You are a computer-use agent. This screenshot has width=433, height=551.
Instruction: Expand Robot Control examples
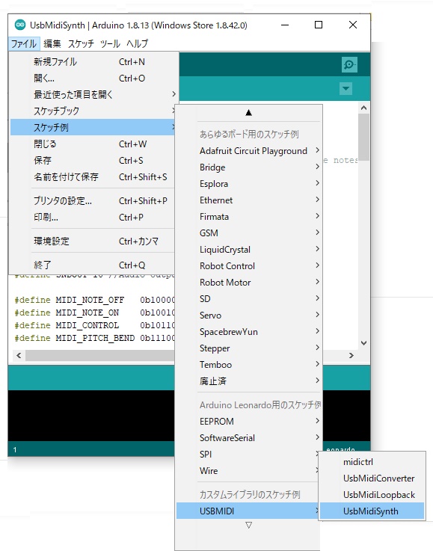pos(249,266)
